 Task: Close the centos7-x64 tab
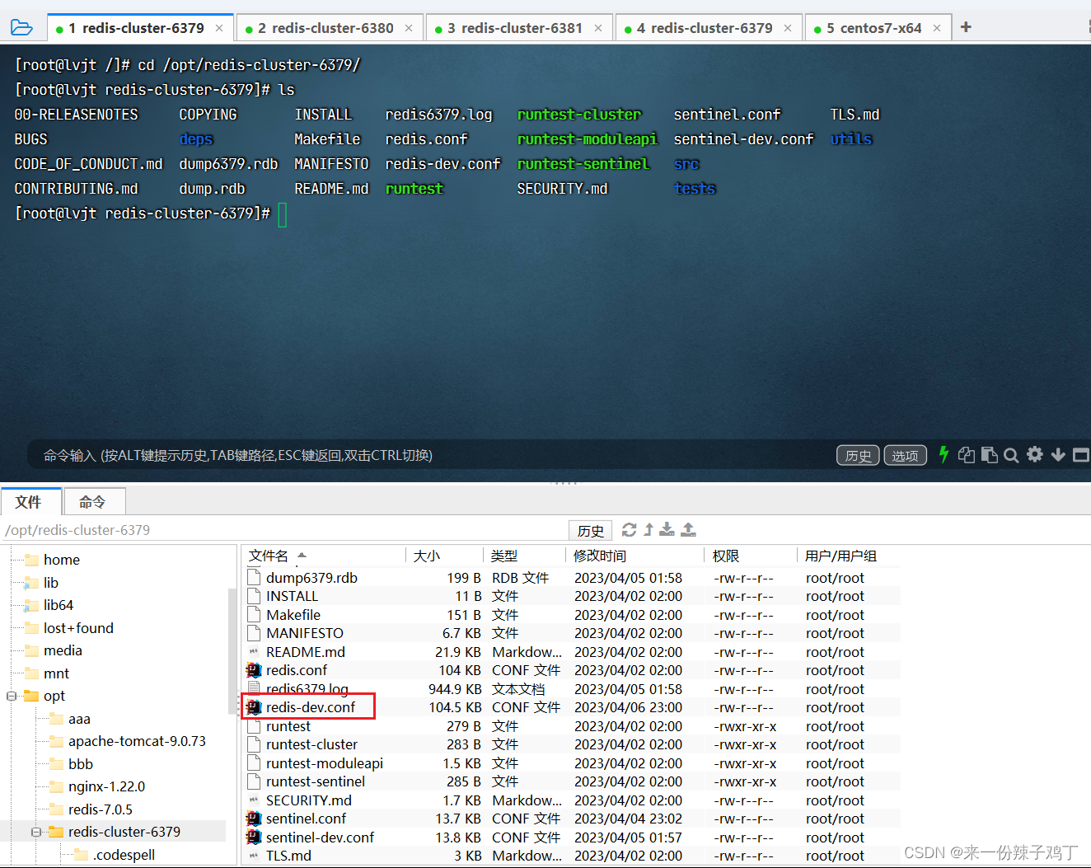tap(937, 28)
